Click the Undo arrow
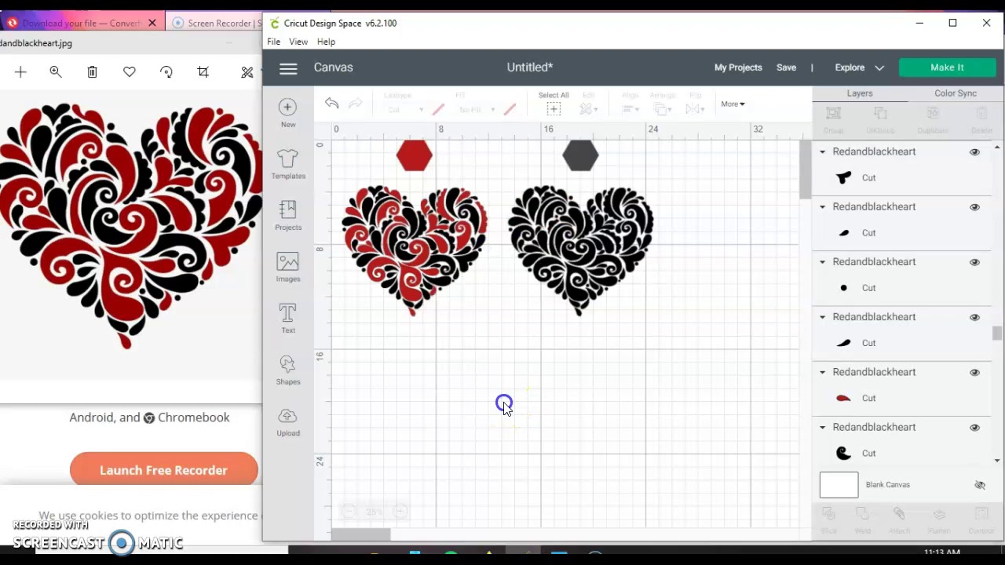Viewport: 1005px width, 565px height. tap(331, 104)
